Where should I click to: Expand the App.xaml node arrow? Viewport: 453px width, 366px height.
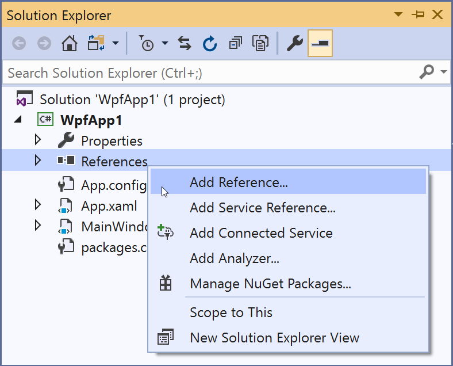38,204
